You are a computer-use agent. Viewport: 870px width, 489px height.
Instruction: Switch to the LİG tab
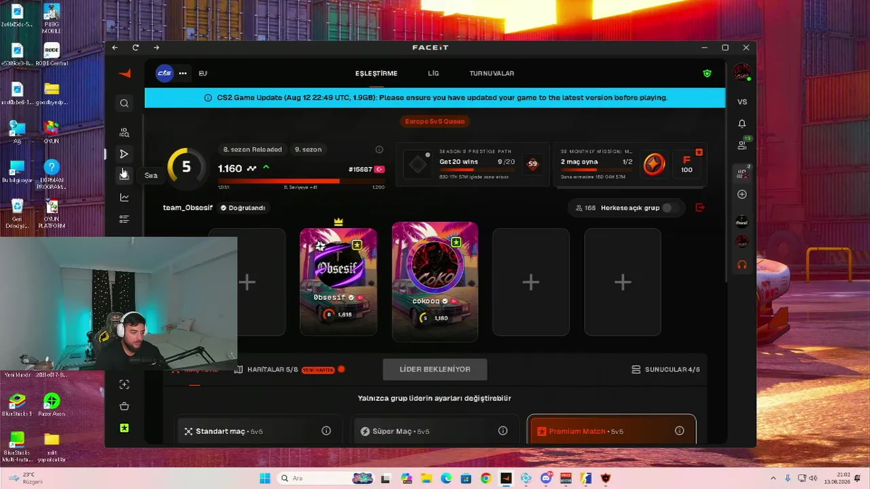tap(433, 73)
